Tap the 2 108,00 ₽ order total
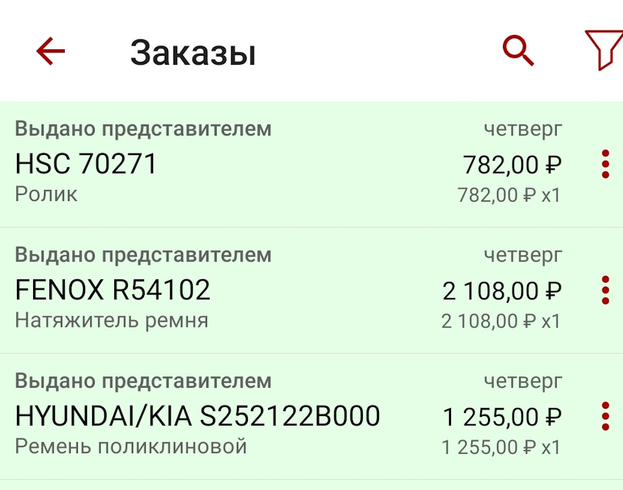Viewport: 623px width, 490px height. (502, 291)
